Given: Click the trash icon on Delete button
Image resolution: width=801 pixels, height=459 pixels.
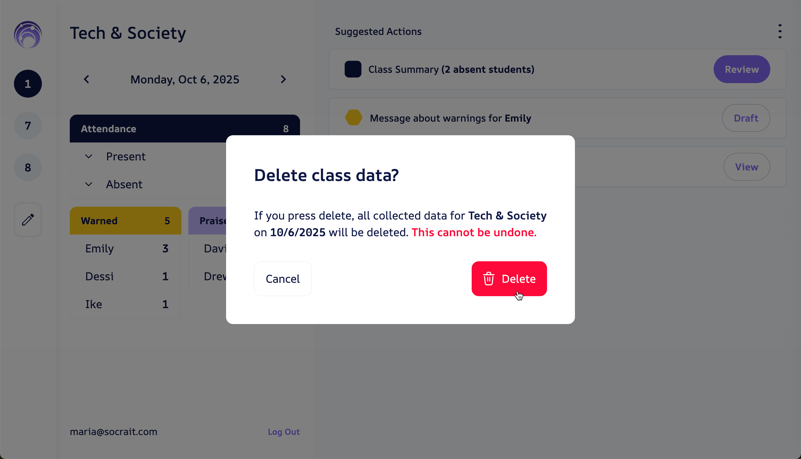Looking at the screenshot, I should point(489,279).
